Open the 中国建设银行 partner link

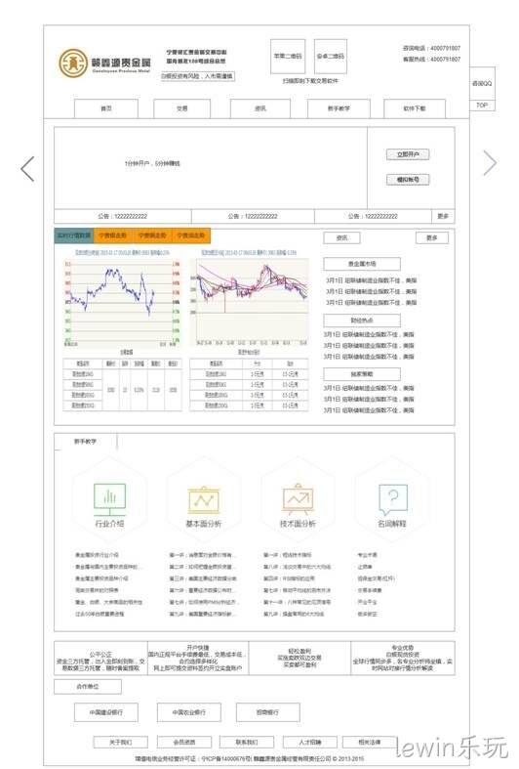[106, 712]
